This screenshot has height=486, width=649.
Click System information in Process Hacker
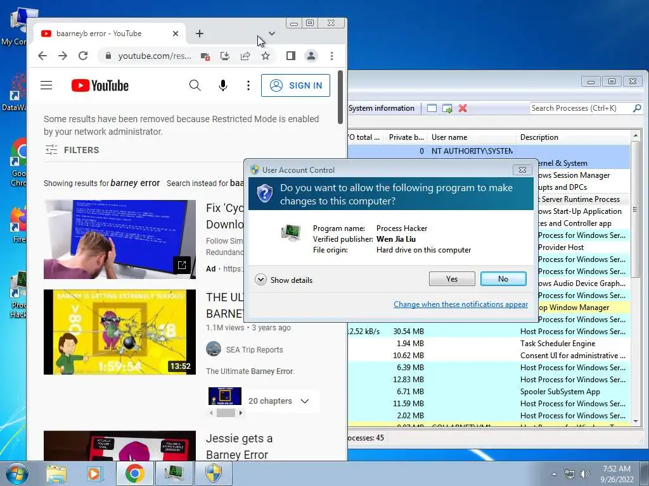click(381, 108)
